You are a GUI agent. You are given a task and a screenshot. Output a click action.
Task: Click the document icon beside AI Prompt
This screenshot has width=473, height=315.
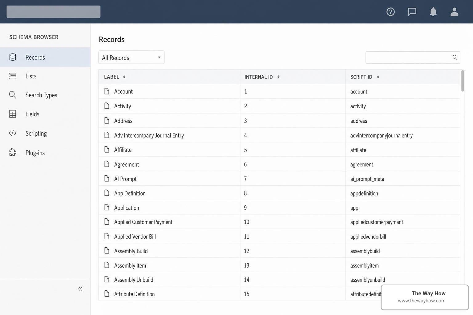pyautogui.click(x=107, y=178)
